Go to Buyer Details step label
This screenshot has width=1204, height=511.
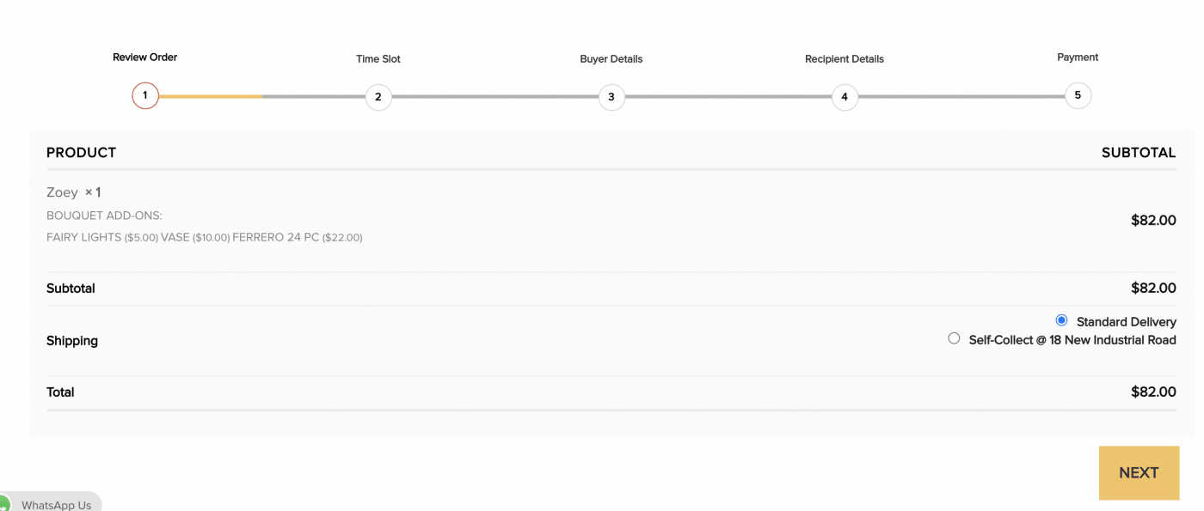coord(611,59)
